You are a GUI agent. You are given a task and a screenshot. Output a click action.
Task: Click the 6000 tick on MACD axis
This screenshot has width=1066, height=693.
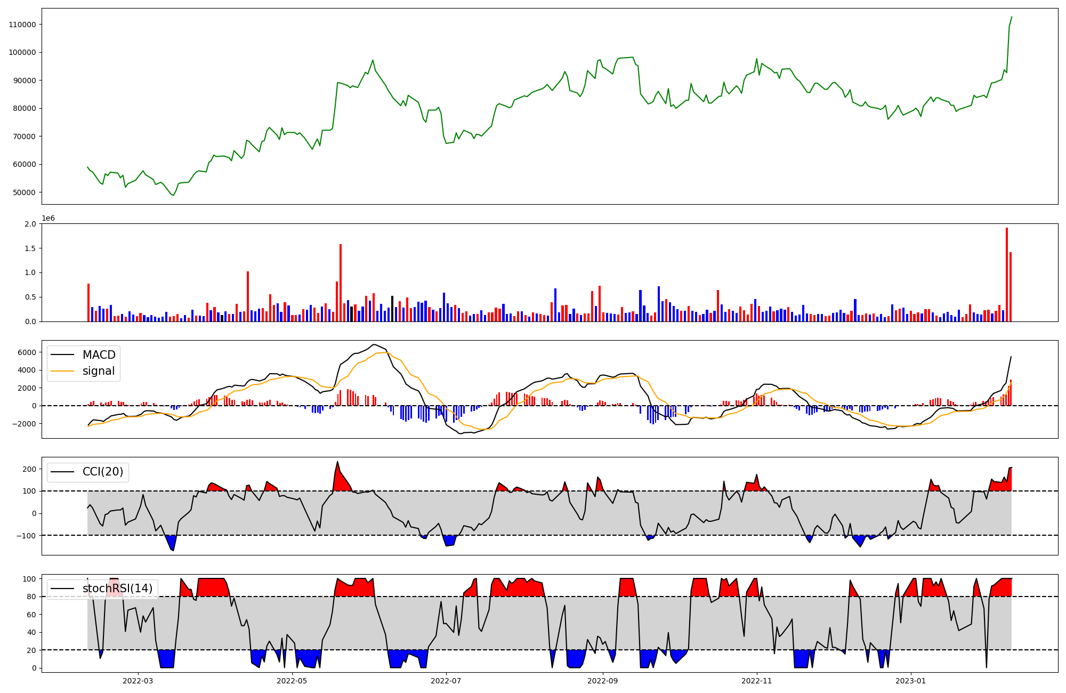[x=28, y=352]
